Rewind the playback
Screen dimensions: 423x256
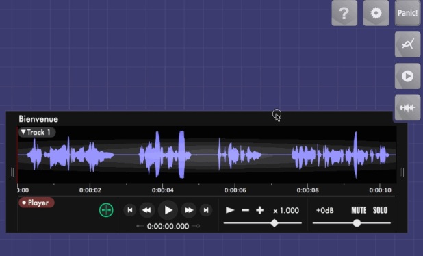pyautogui.click(x=146, y=210)
